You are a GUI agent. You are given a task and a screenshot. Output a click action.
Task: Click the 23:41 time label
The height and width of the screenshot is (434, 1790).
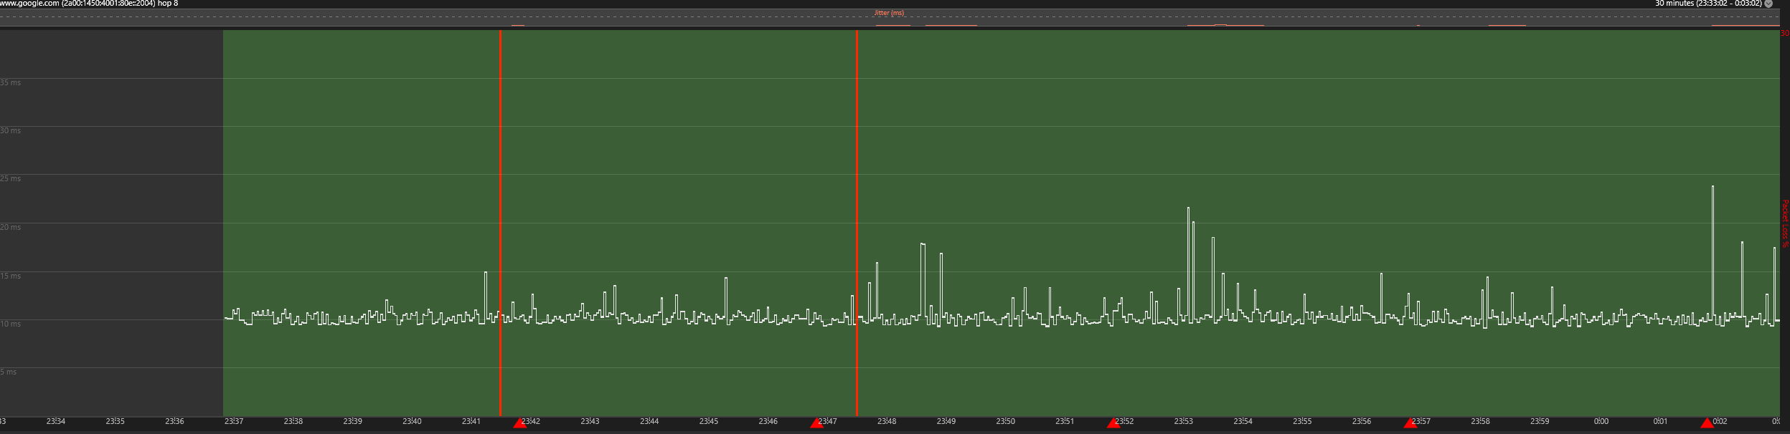471,421
